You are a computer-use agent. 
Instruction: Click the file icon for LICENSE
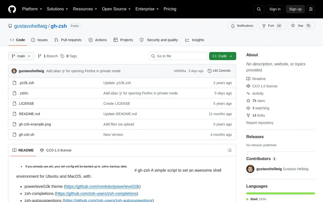click(x=15, y=104)
